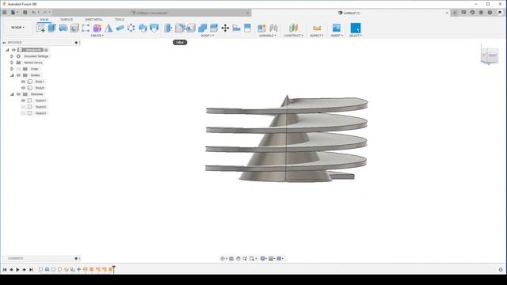Activate the Select tool

(356, 28)
